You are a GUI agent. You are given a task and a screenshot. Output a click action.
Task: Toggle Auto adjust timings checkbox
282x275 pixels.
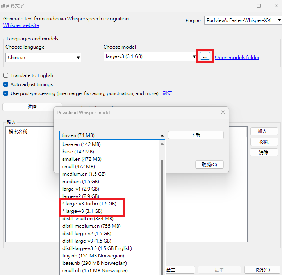click(6, 84)
